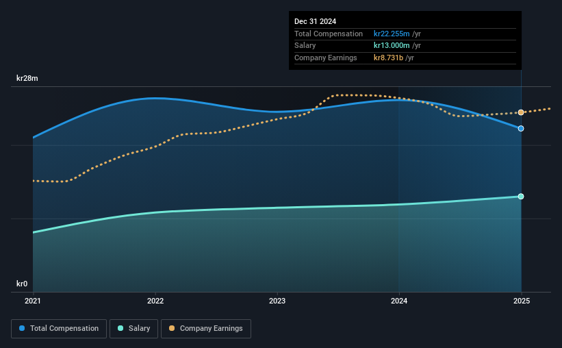Toggle the Company Earnings legend button

coord(206,329)
